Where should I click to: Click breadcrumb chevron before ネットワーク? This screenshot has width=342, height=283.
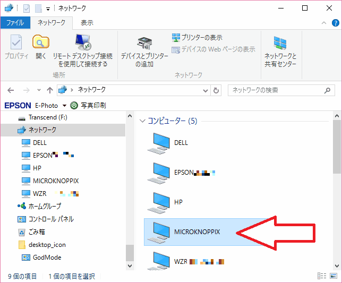click(72, 90)
